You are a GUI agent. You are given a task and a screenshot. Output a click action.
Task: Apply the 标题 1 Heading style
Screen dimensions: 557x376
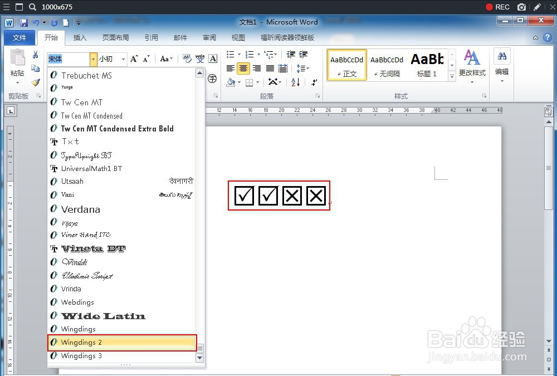[x=427, y=65]
